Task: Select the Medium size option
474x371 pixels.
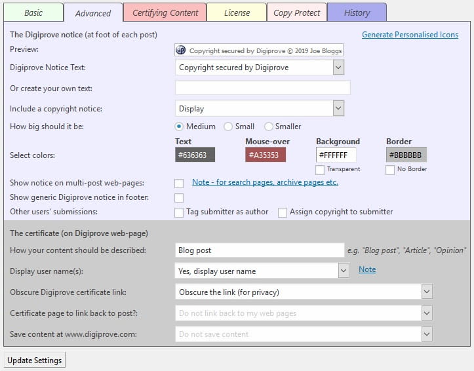Action: click(179, 127)
